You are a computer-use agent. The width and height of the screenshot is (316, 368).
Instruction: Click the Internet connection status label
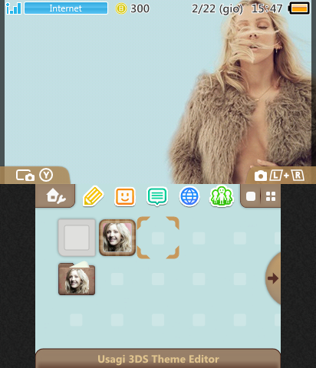[x=66, y=8]
